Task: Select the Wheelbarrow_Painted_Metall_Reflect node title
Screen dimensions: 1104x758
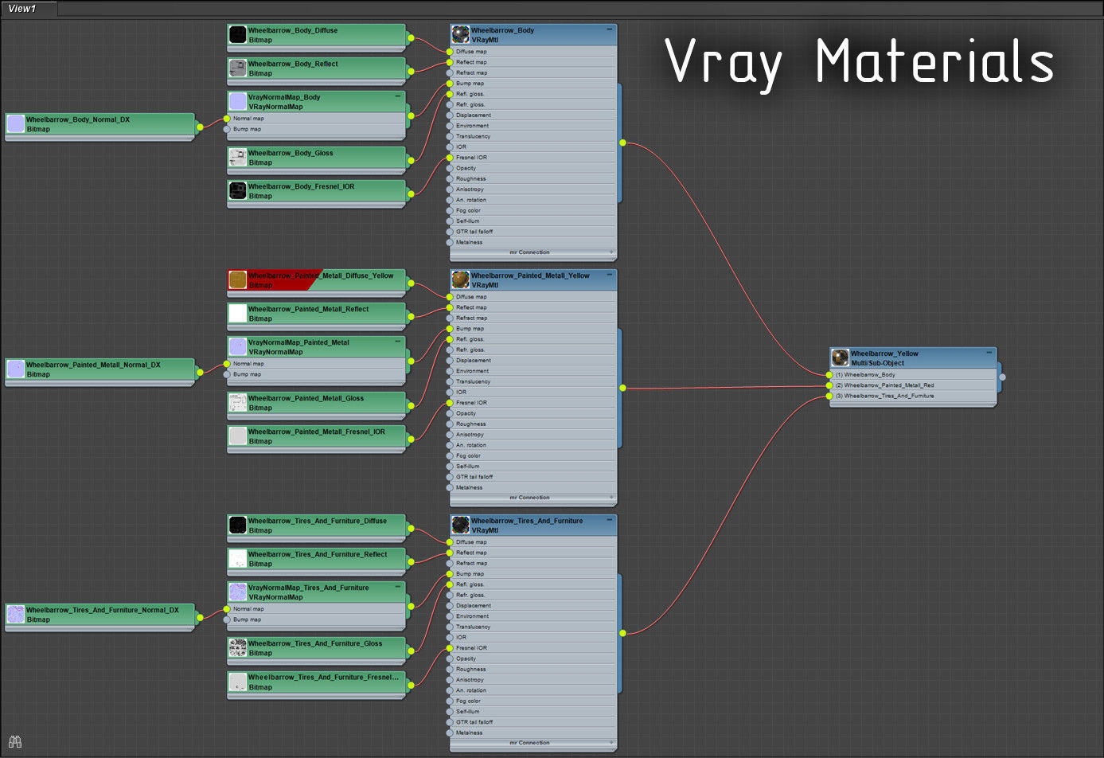Action: 308,309
